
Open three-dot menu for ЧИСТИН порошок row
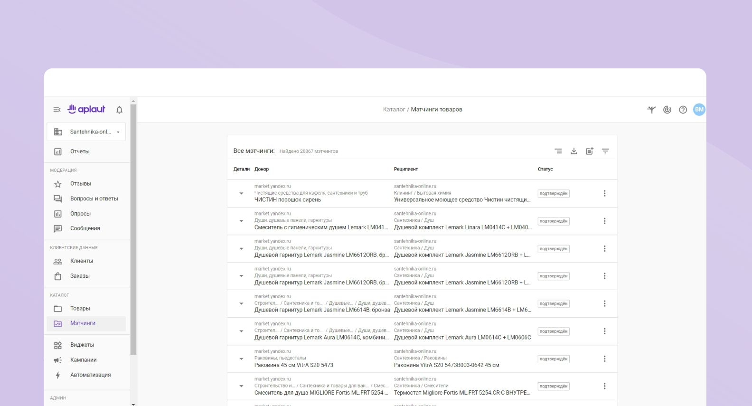(x=604, y=193)
